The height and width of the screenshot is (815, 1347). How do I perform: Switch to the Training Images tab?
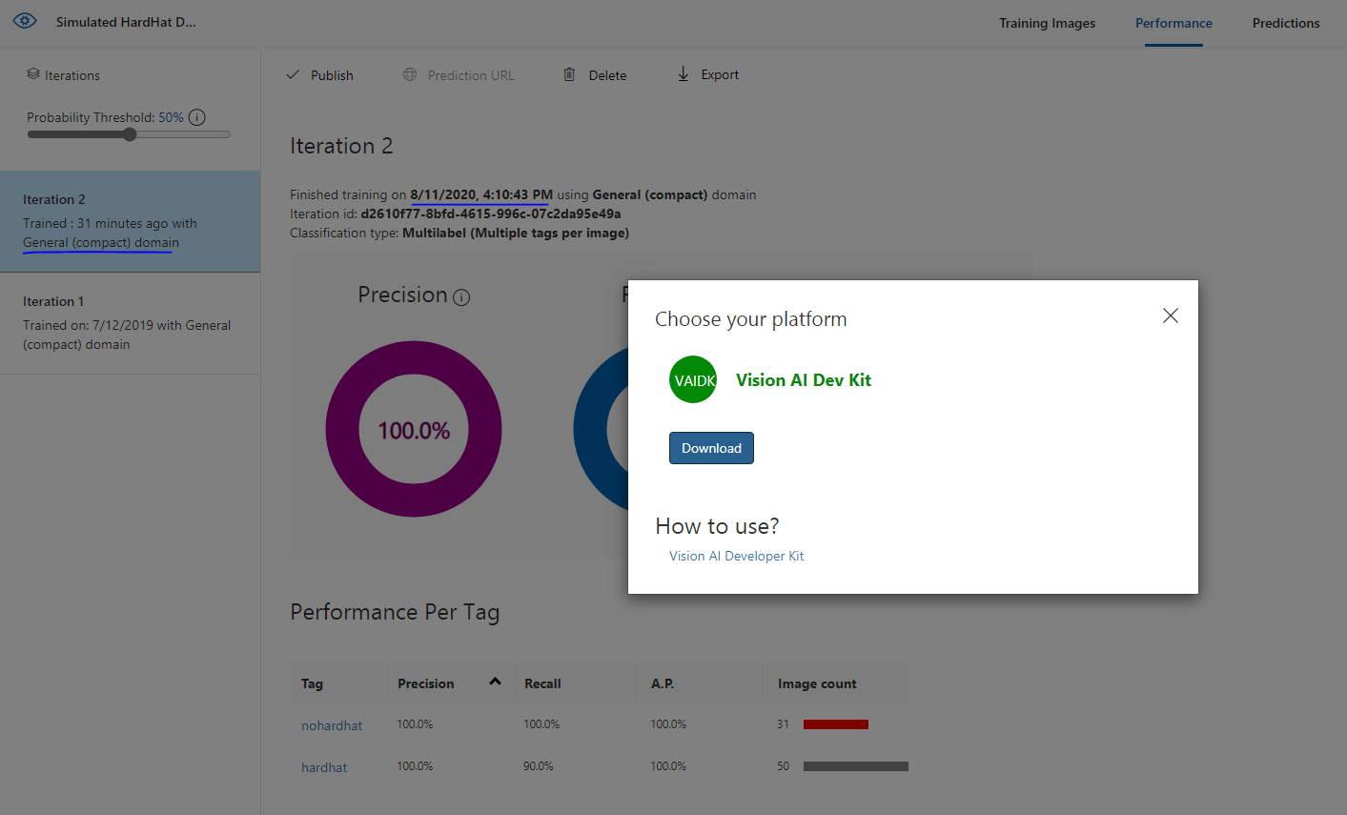tap(1047, 23)
